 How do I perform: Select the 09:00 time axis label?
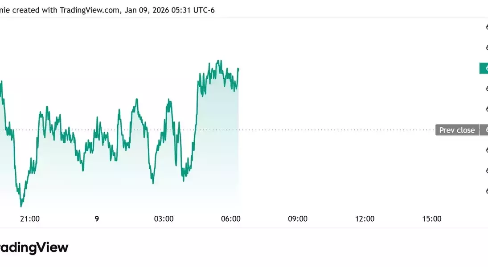pyautogui.click(x=298, y=218)
